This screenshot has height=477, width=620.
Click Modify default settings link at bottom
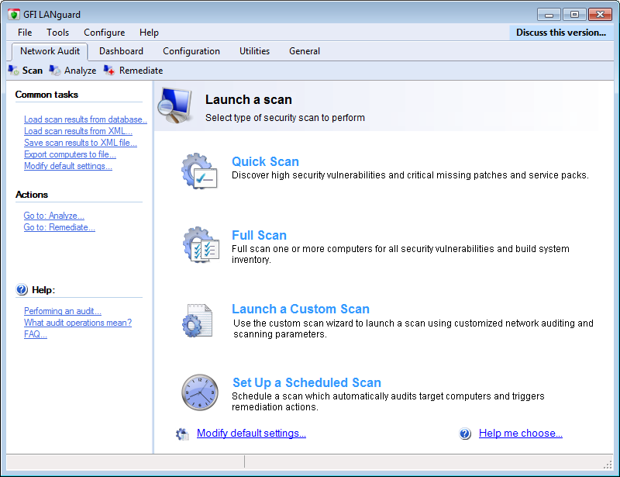tap(251, 434)
